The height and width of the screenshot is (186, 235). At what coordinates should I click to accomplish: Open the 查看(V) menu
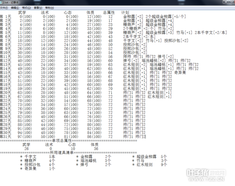pos(38,8)
